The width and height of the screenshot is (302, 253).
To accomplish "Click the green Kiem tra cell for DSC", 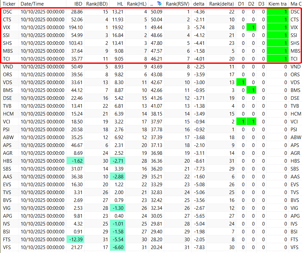I will pyautogui.click(x=278, y=12).
